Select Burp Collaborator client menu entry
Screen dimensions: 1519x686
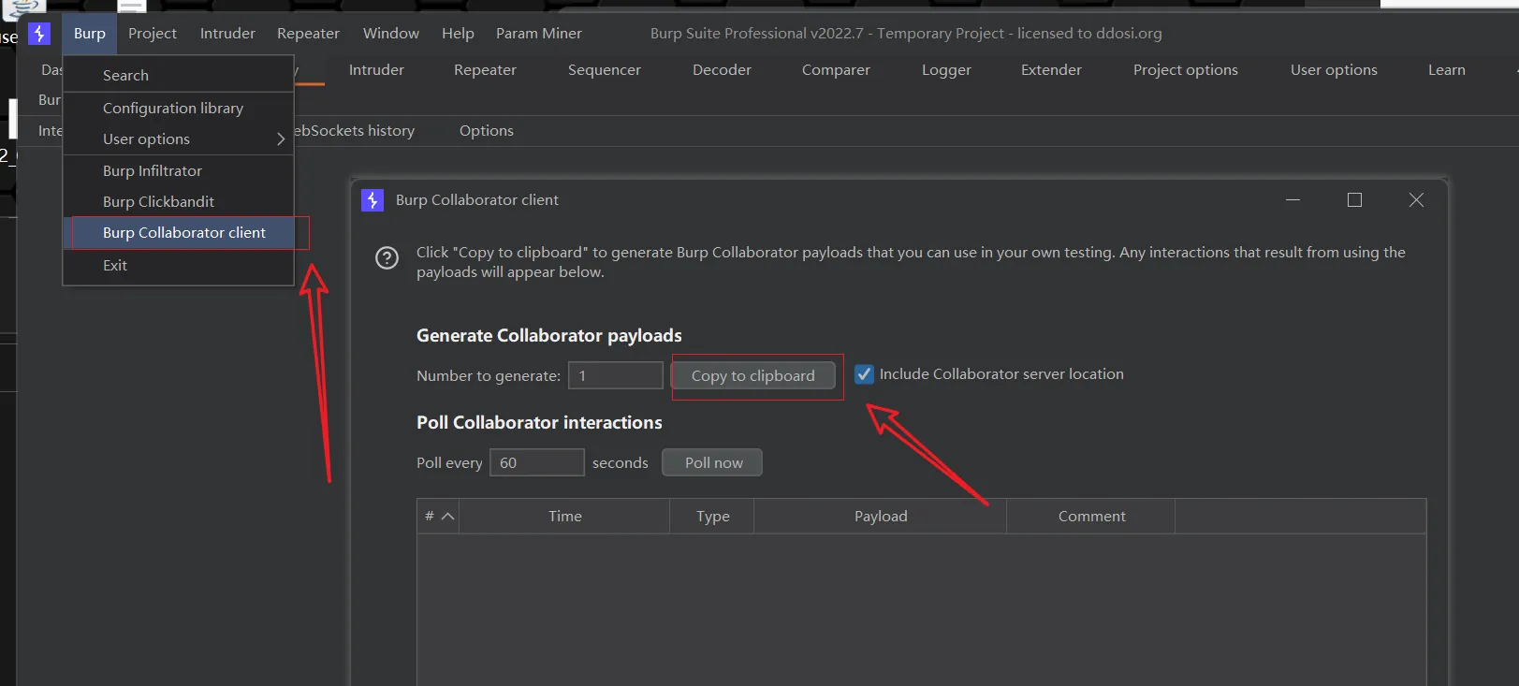(x=184, y=233)
